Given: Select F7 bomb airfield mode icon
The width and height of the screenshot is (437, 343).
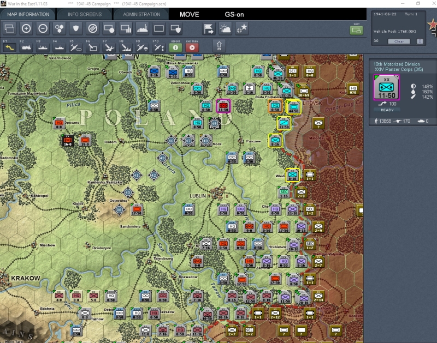Looking at the screenshot, I should (109, 47).
